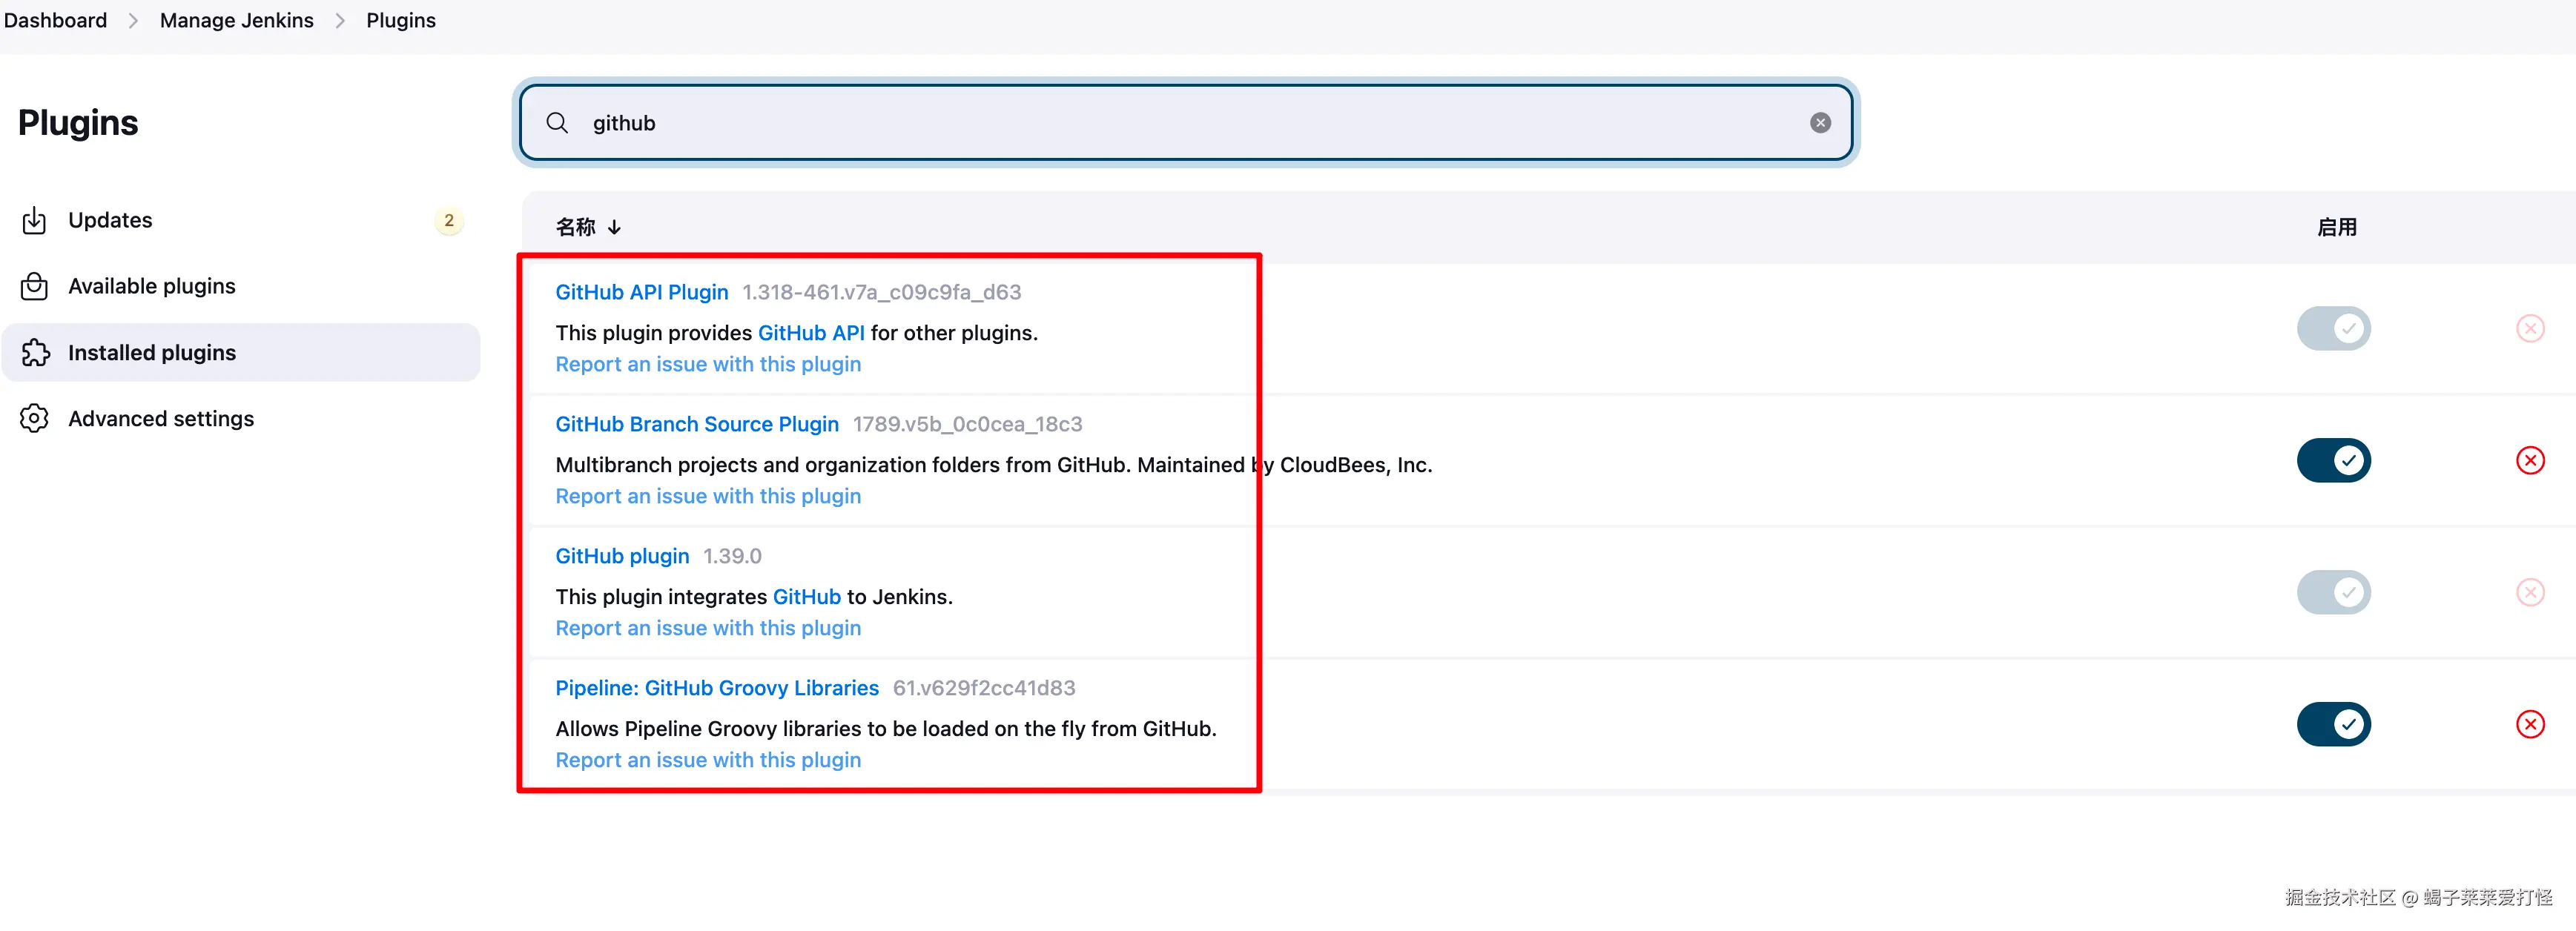Open the Manage Jenkins breadcrumb
The width and height of the screenshot is (2576, 931).
236,20
